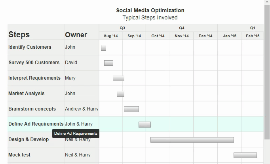The height and width of the screenshot is (164, 270).
Task: Select the Nov '14 month header
Action: coord(181,36)
